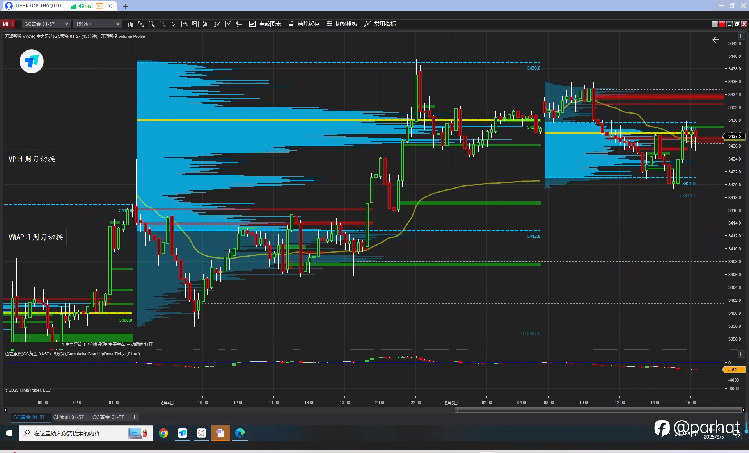Screen dimensions: 749x453
Task: Open the Windows Start menu
Action: pos(9,433)
